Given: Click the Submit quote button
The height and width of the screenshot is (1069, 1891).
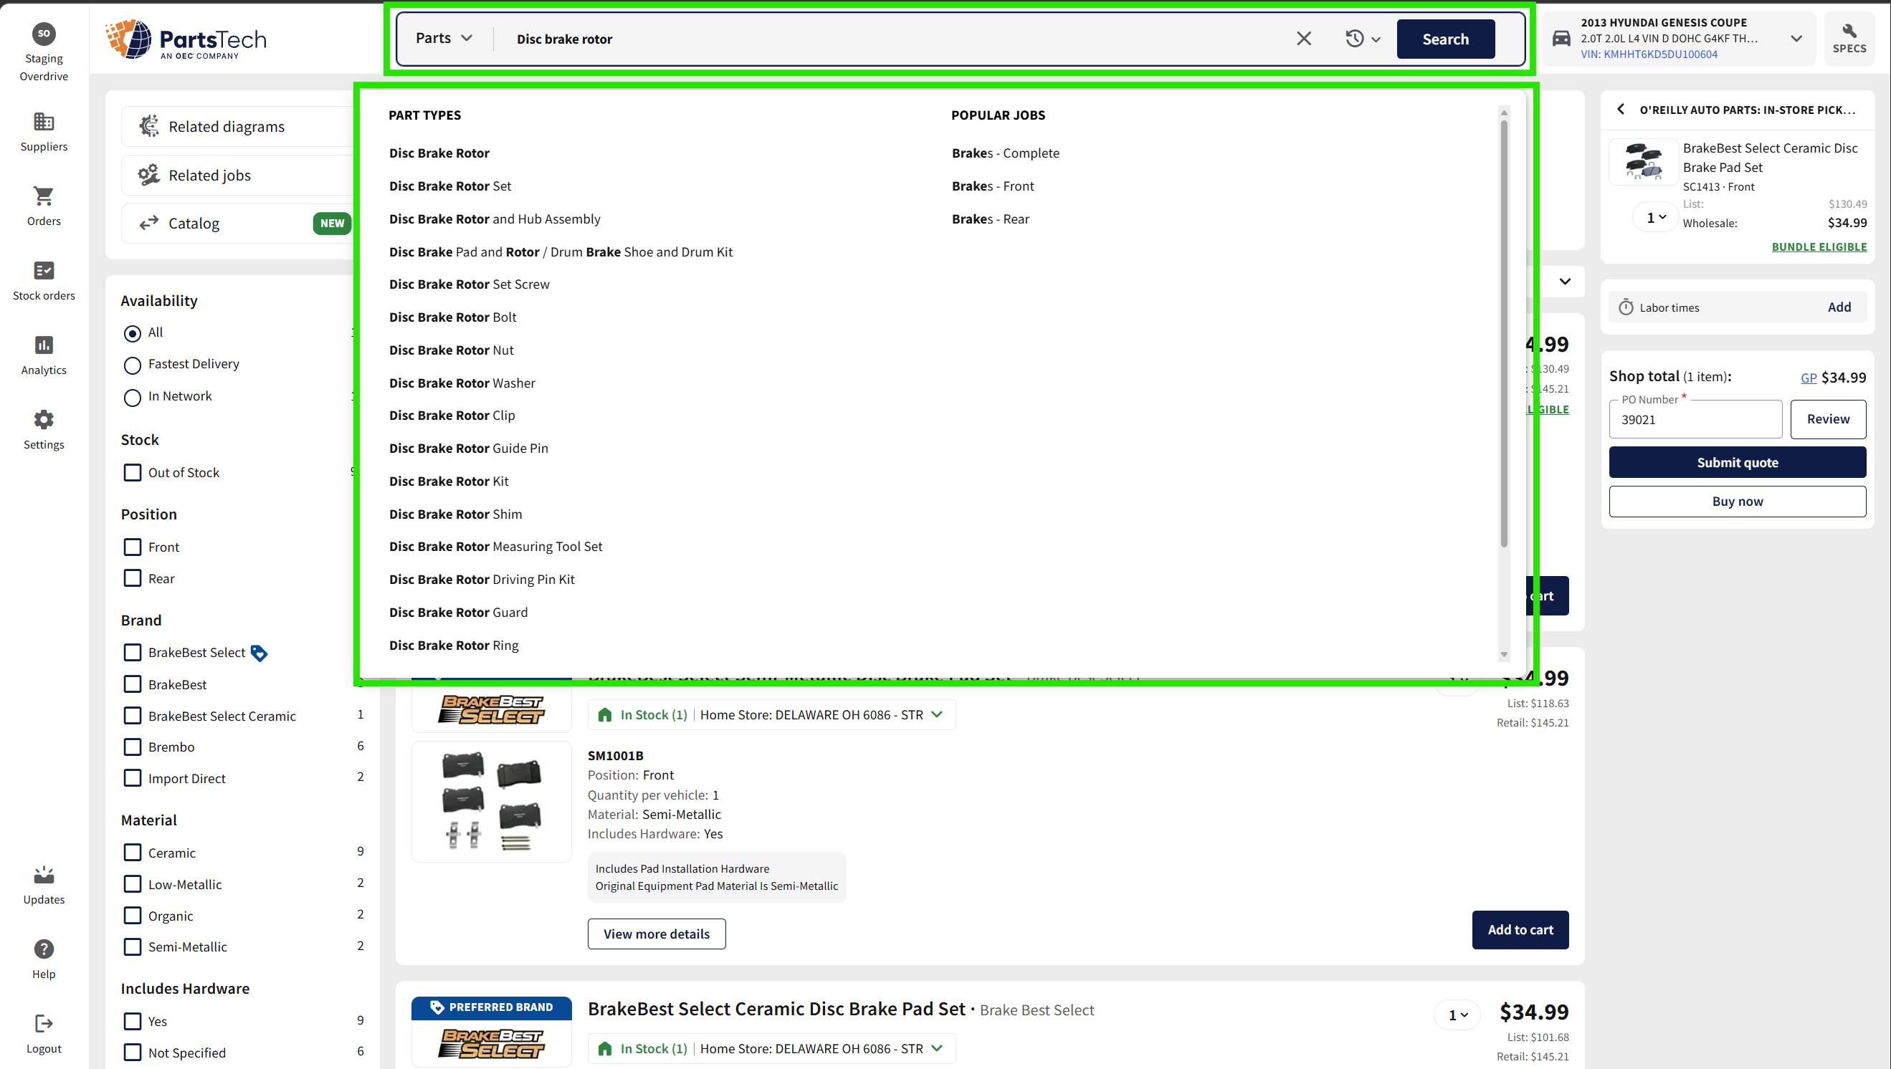Looking at the screenshot, I should click(1737, 463).
